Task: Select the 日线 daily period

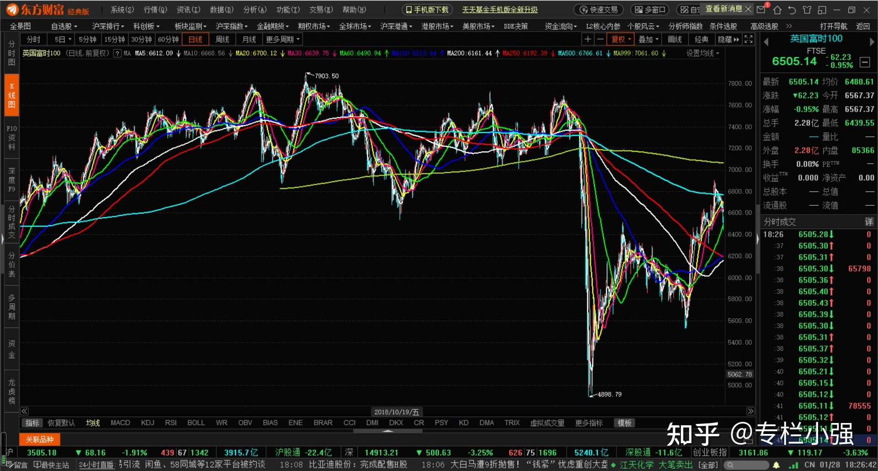Action: pos(195,39)
